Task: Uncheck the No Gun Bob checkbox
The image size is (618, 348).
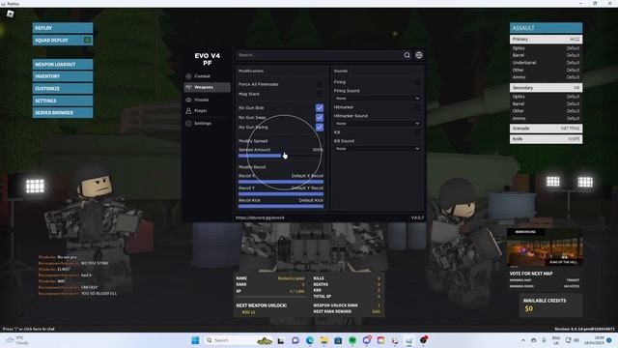Action: pos(320,107)
